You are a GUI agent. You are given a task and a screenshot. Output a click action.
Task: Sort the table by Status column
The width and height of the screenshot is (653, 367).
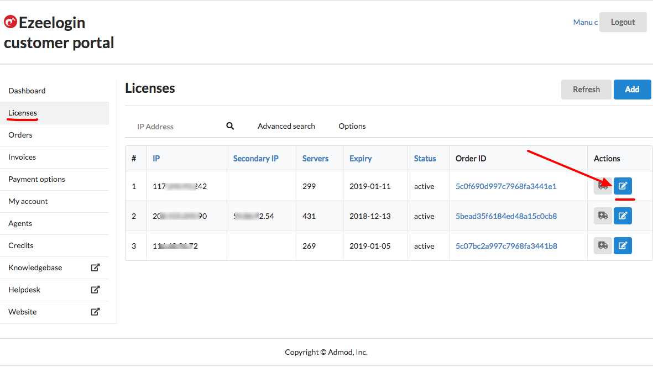[425, 159]
